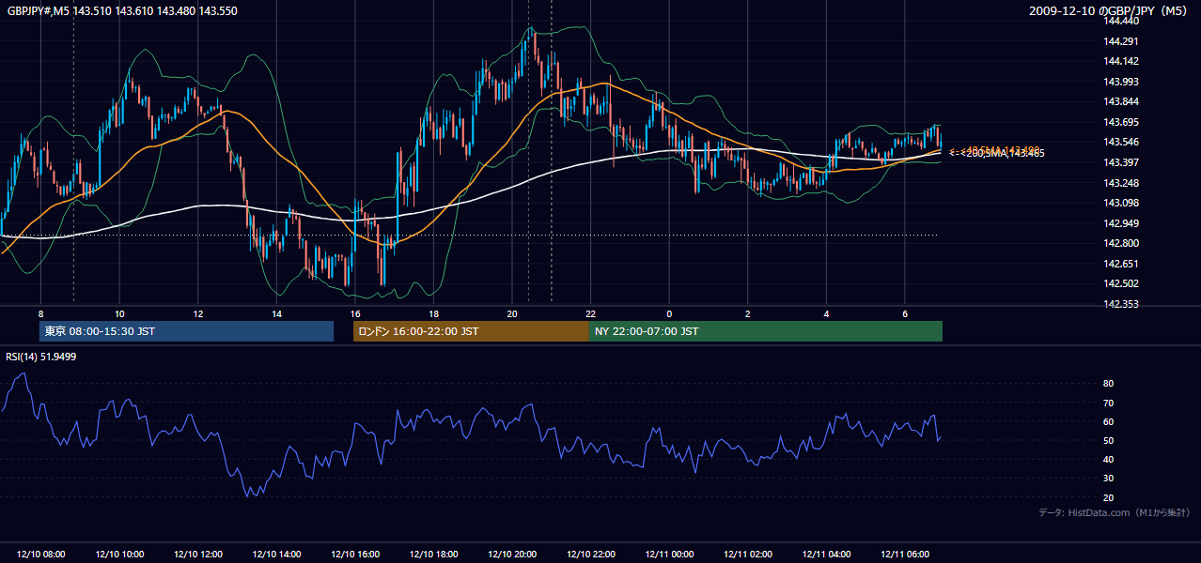Click the bottom date label 12/10 16:00
1201x563 pixels.
point(355,555)
